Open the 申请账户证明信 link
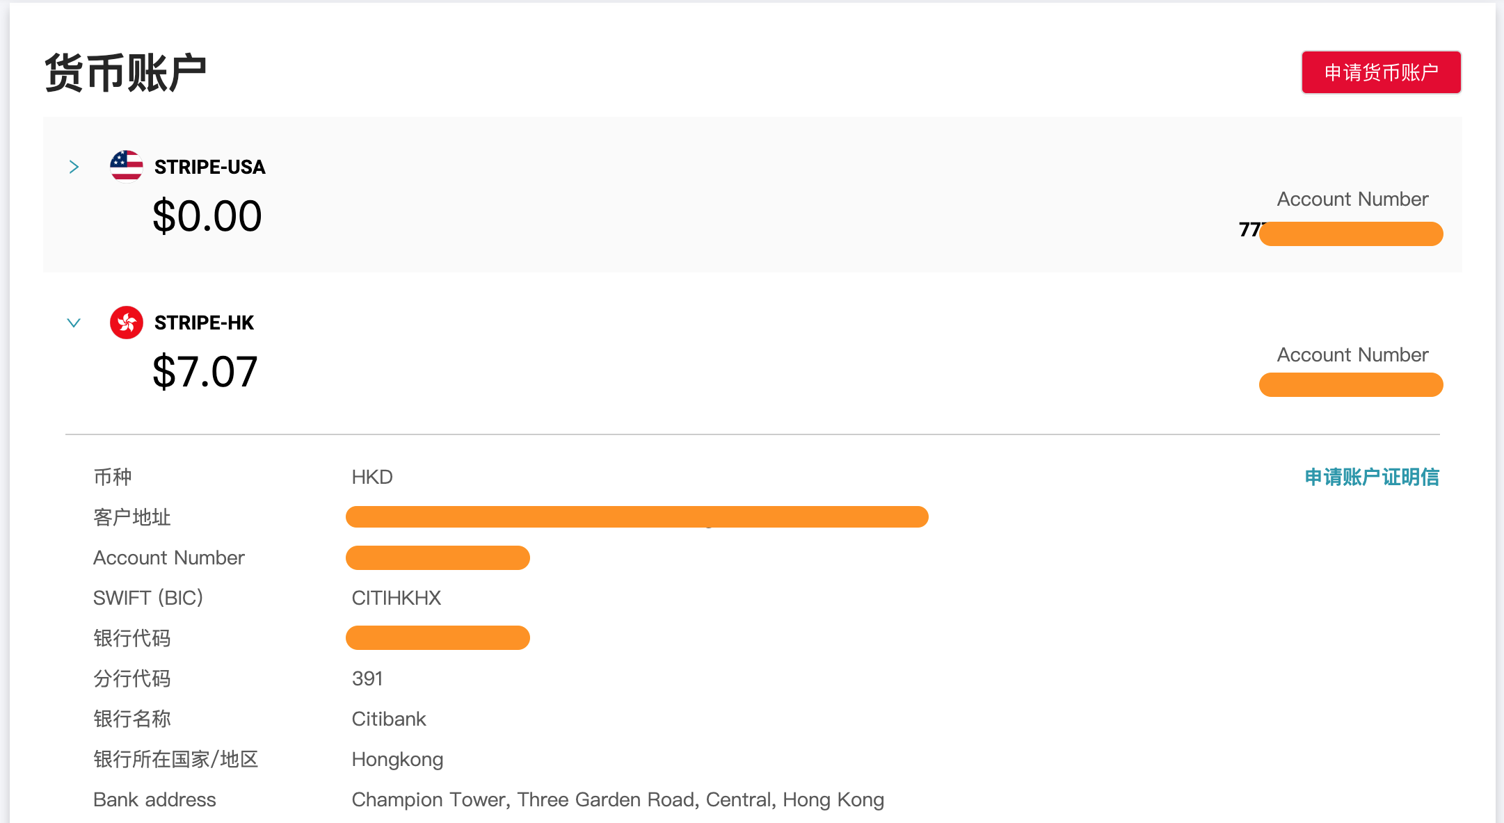 (1371, 477)
